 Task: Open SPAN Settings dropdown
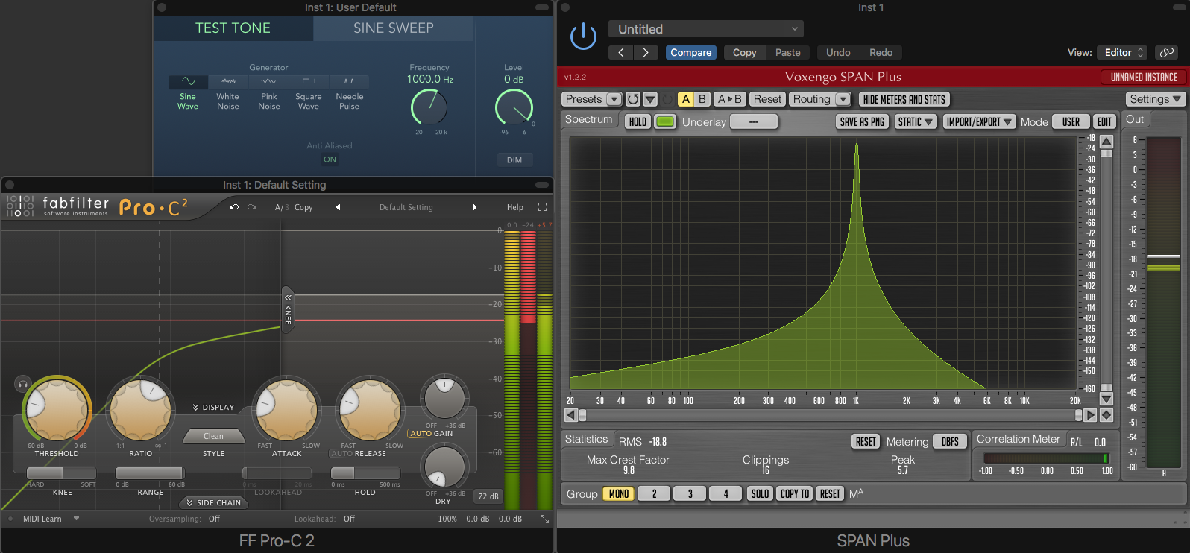click(x=1155, y=99)
